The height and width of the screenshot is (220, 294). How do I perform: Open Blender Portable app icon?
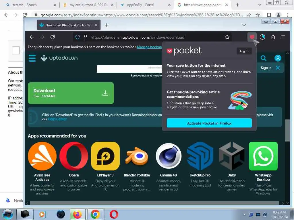pos(137,156)
